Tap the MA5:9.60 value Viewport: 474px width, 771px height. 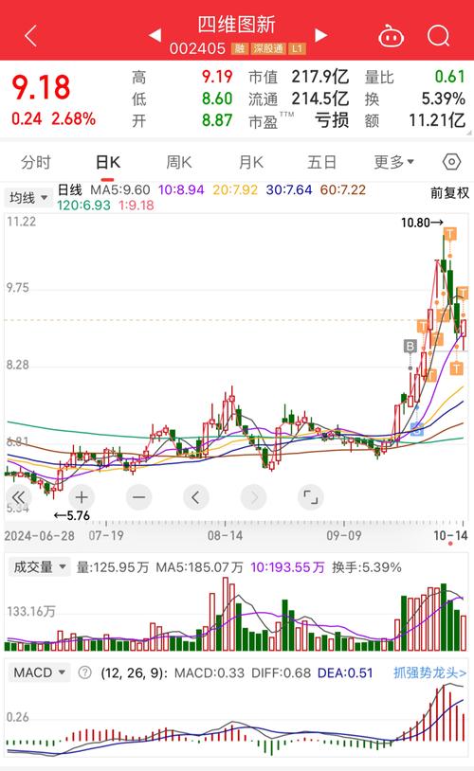tap(119, 189)
